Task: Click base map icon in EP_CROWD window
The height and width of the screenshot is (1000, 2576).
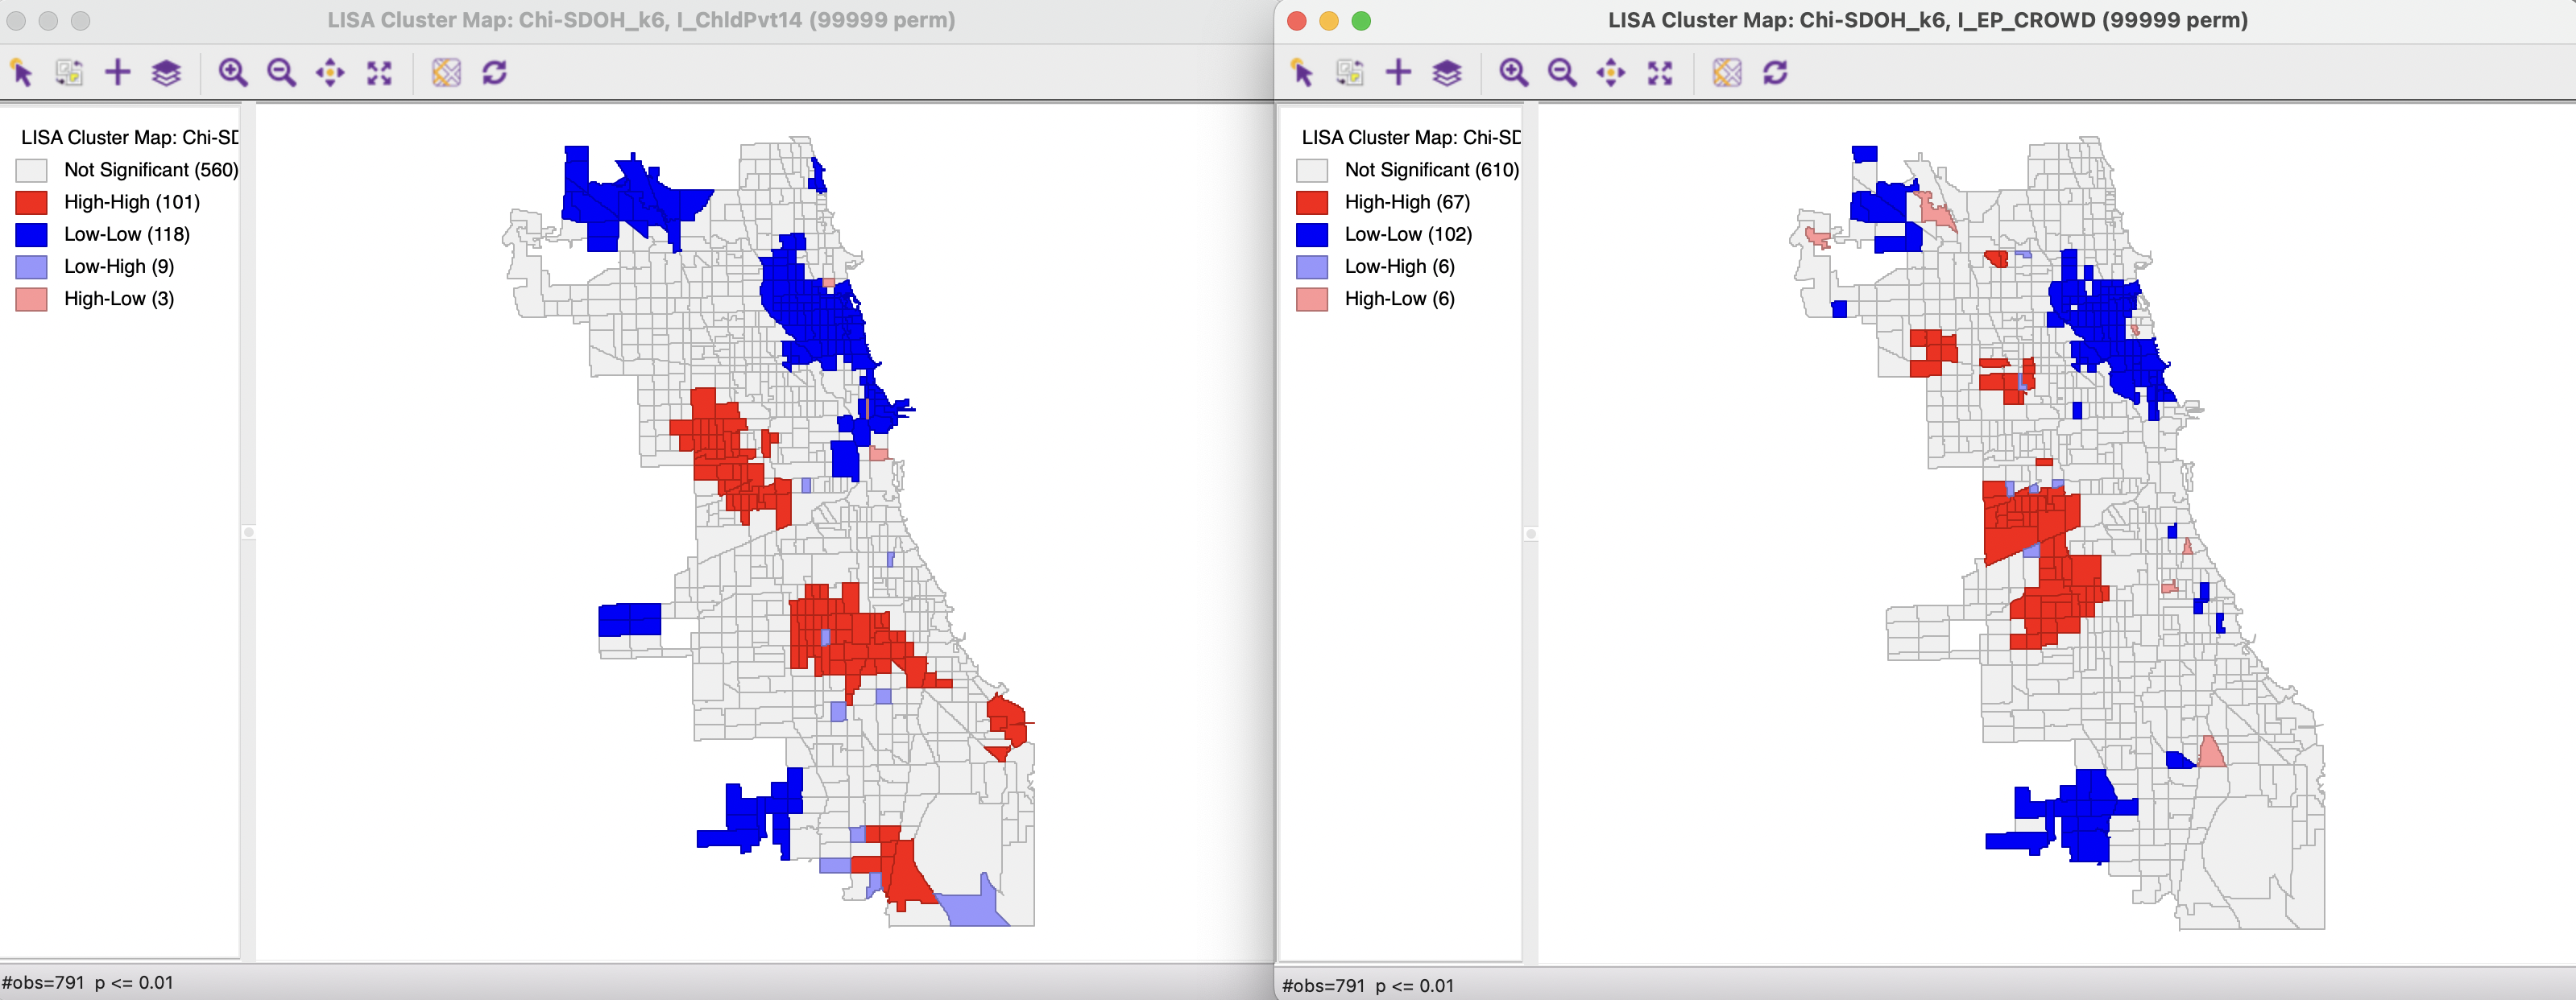Action: (x=1727, y=73)
